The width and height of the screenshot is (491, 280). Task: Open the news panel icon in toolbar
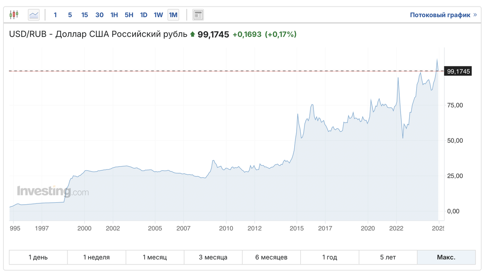coord(198,15)
